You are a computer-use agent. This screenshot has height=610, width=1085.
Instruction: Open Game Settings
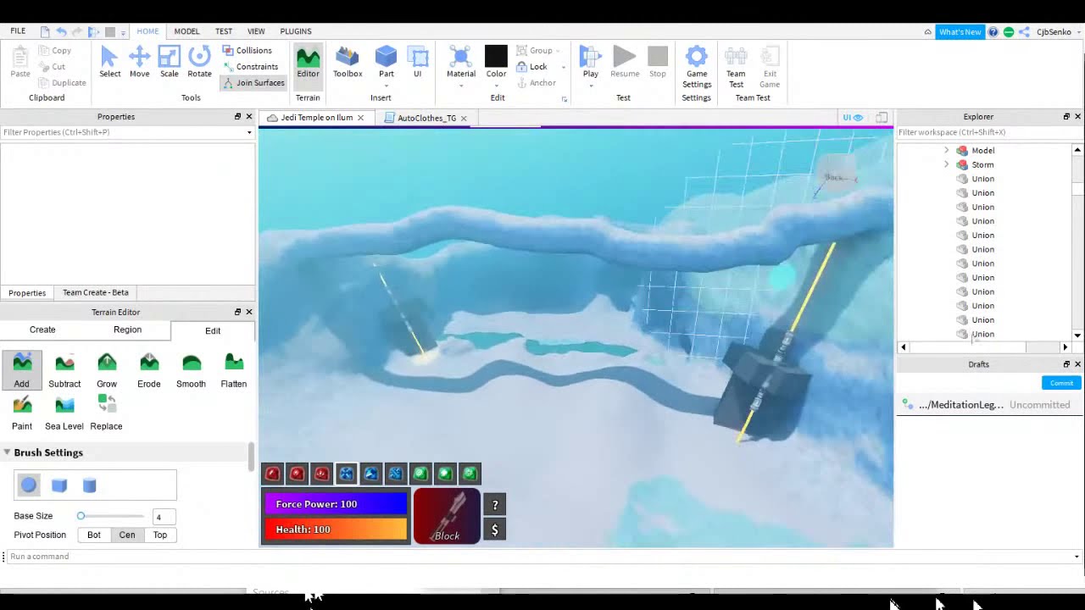[697, 68]
